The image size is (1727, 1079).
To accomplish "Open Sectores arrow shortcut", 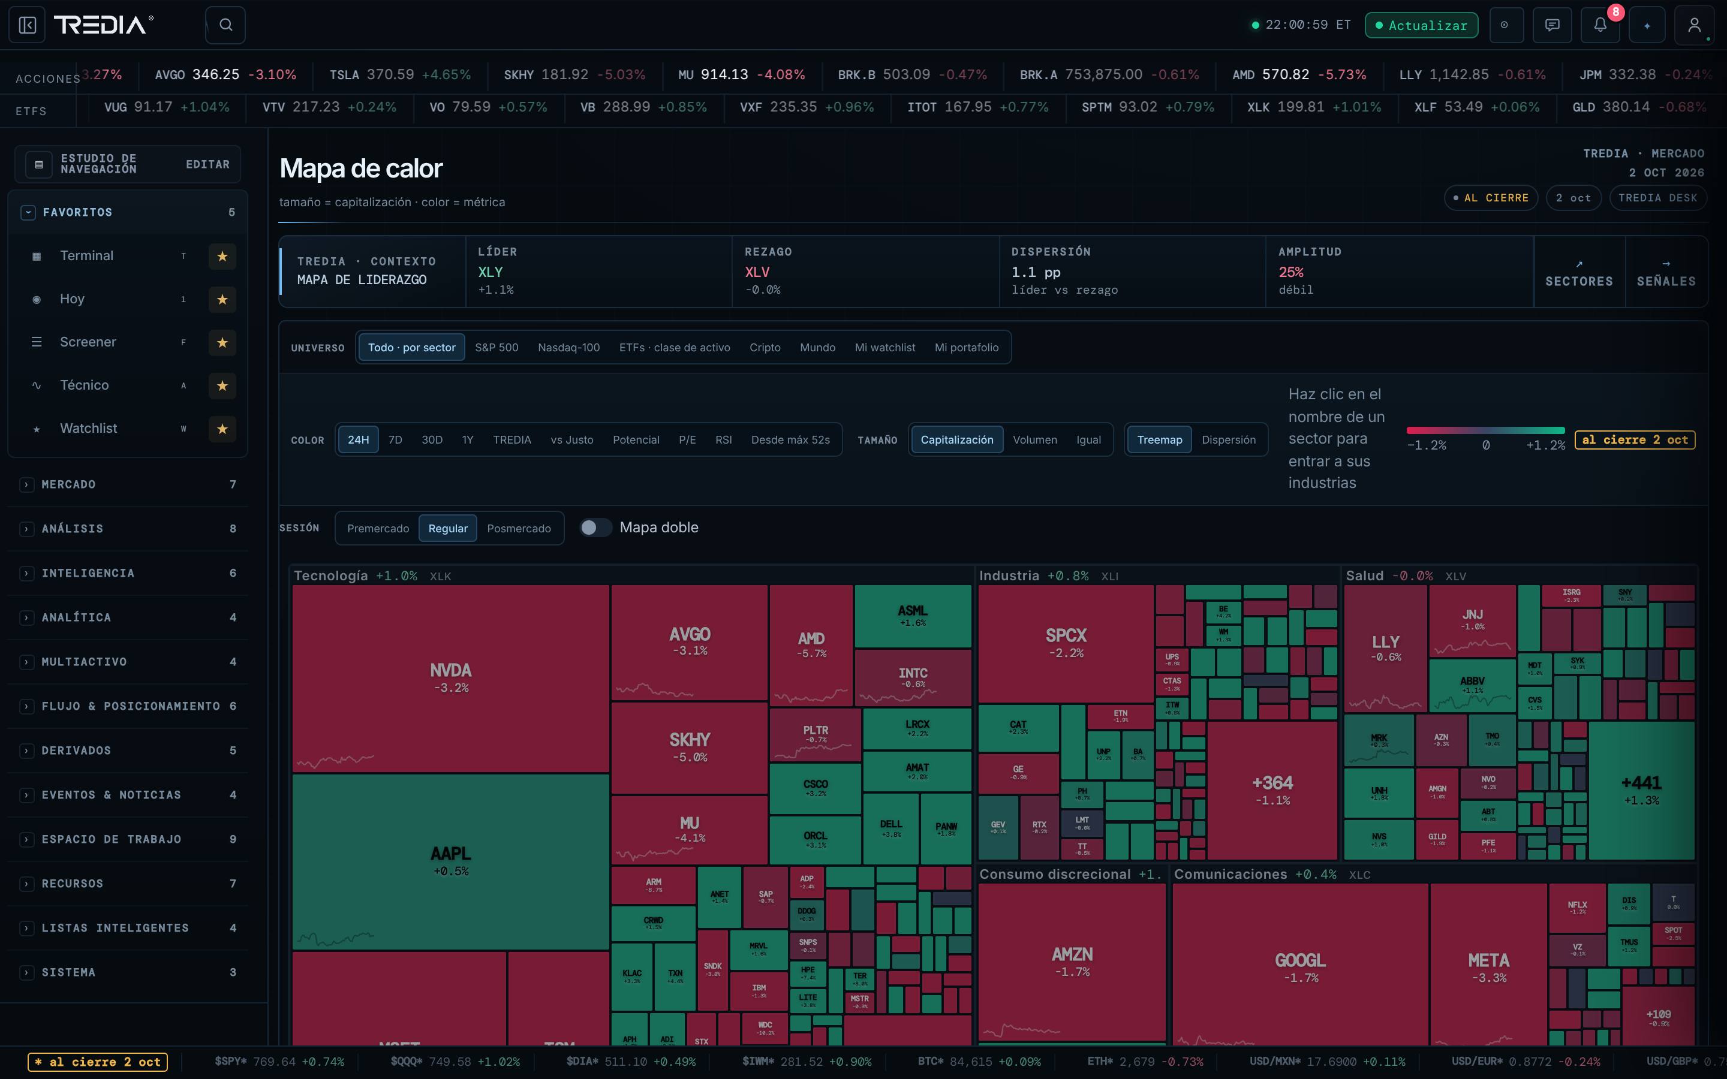I will (x=1578, y=273).
